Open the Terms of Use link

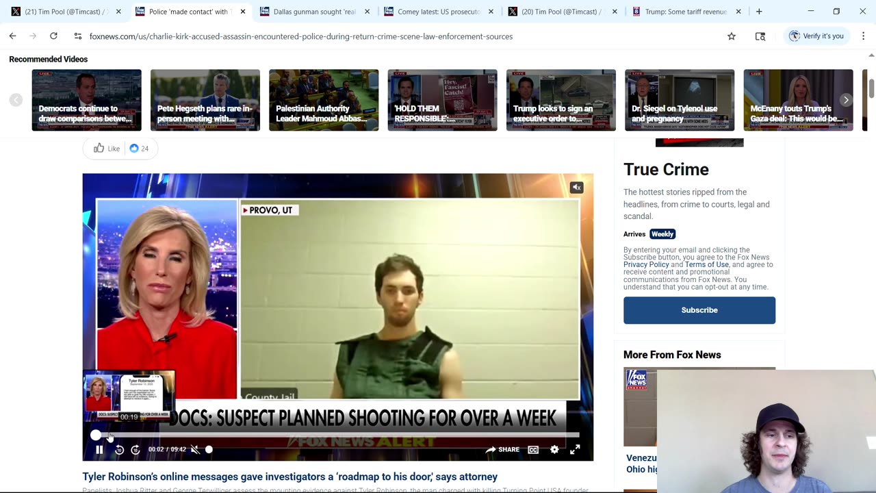pos(707,264)
